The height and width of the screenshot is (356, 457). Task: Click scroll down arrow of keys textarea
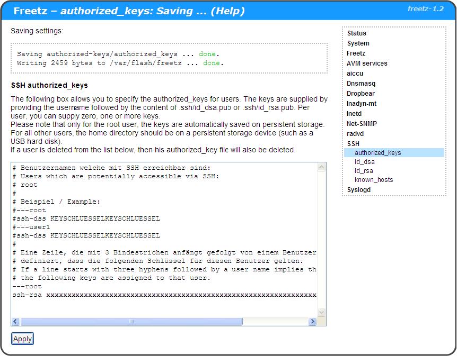(321, 313)
